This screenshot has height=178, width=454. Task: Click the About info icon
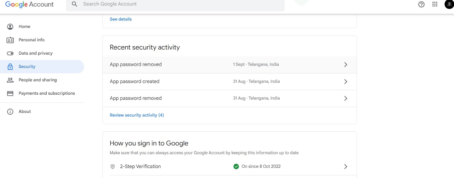coord(10,112)
